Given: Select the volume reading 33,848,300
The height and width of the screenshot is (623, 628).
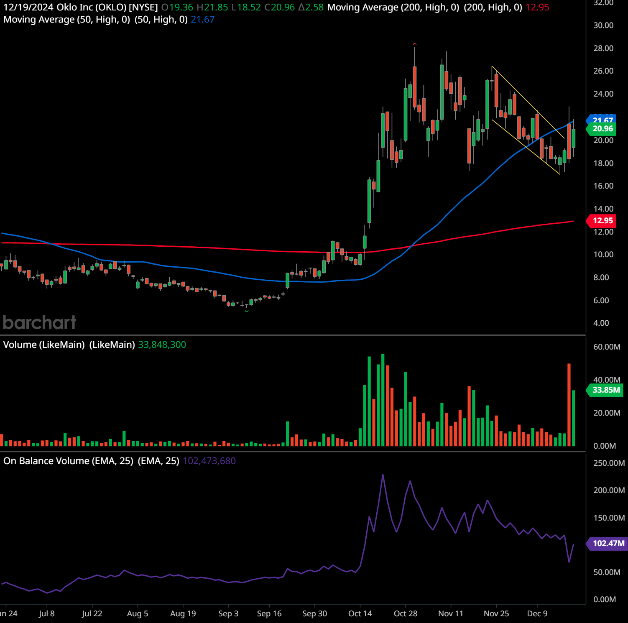Looking at the screenshot, I should 162,345.
